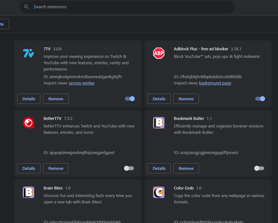This screenshot has height=223, width=278.
Task: Open Details for Adblock Plus
Action: tap(159, 99)
